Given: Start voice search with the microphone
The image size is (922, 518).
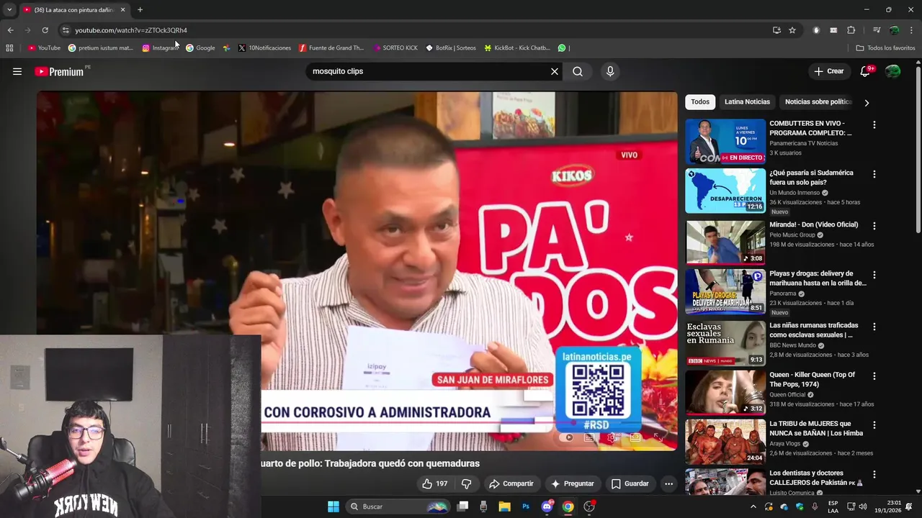Looking at the screenshot, I should [610, 71].
